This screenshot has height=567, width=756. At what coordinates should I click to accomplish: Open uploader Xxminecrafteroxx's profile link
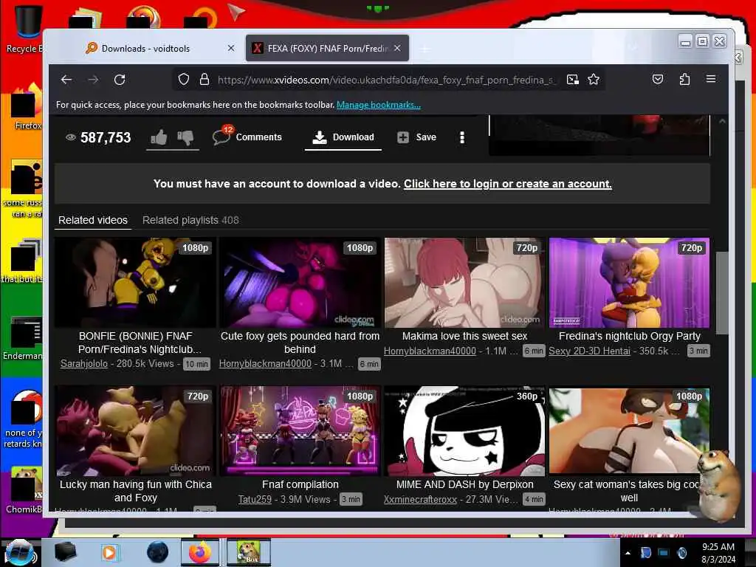[420, 500]
